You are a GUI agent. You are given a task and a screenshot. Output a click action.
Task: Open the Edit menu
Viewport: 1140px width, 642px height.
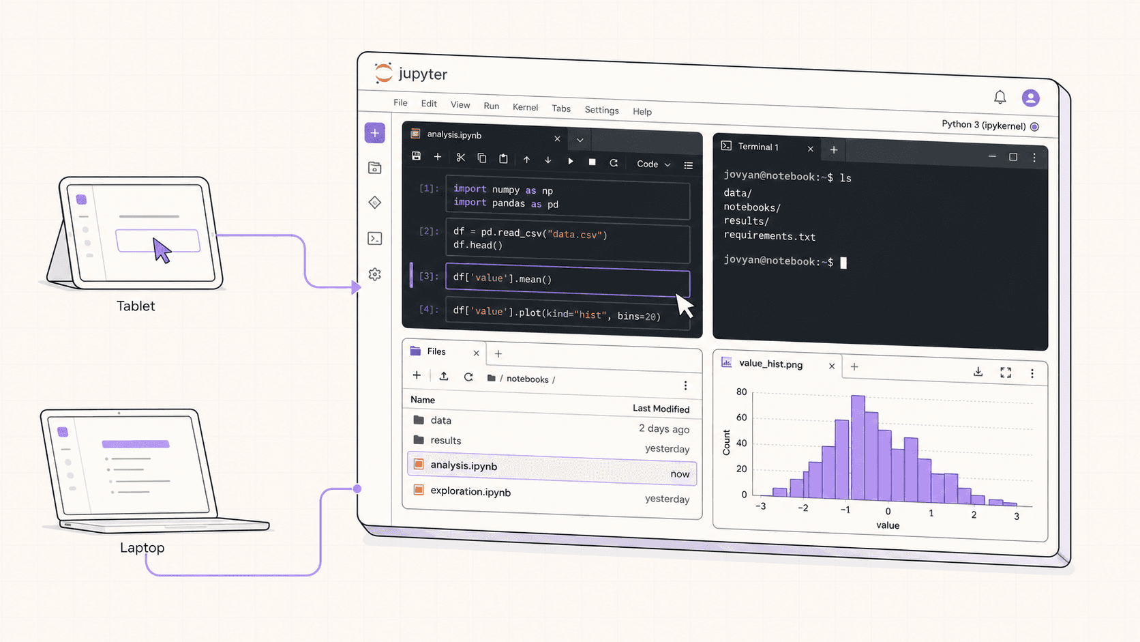click(x=429, y=104)
